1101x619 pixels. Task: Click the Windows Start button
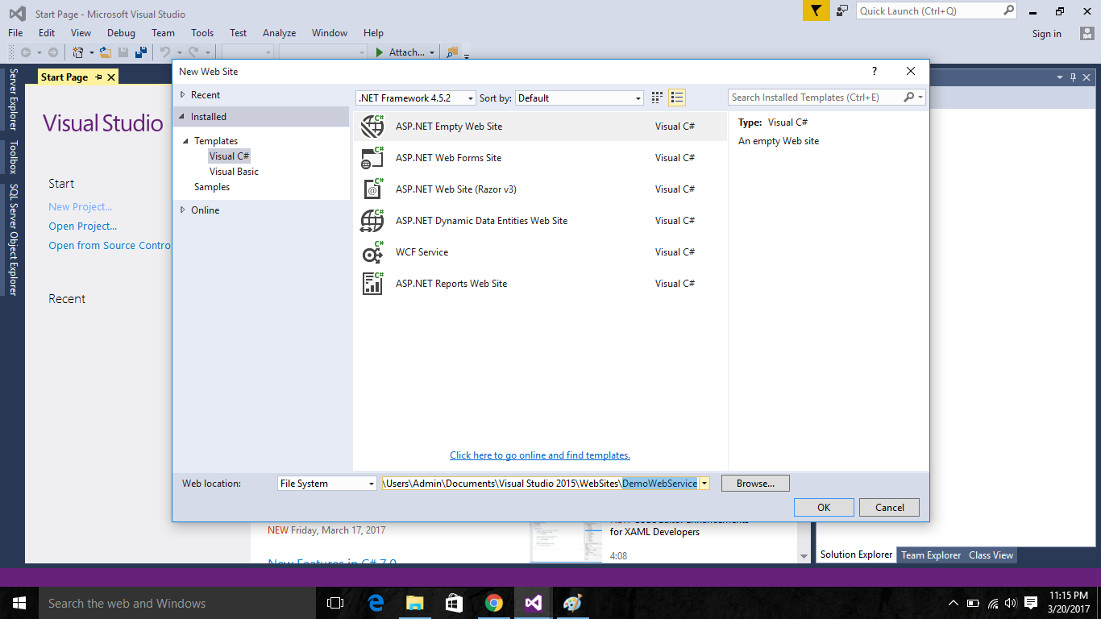[x=19, y=603]
